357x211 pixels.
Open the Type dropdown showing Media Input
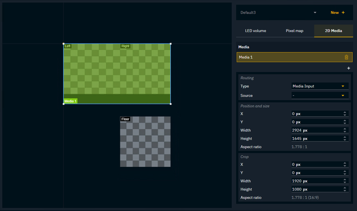(x=320, y=86)
